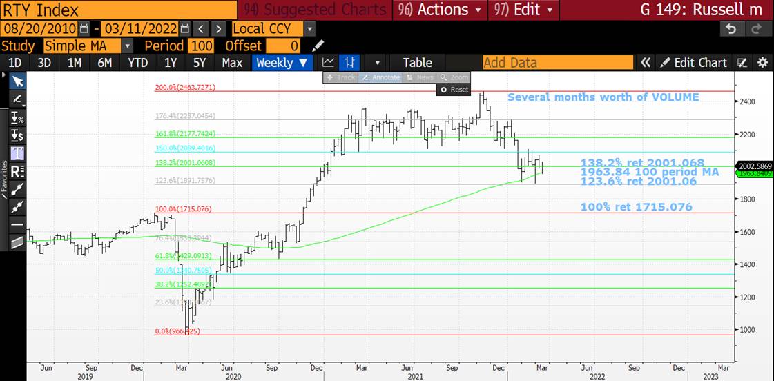Select the pencil drawing tool

coord(18,99)
